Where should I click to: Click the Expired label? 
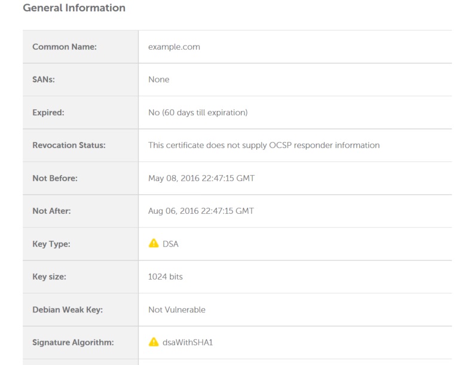(48, 112)
